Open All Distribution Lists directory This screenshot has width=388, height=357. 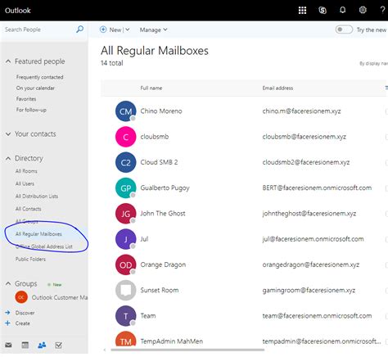pos(37,197)
